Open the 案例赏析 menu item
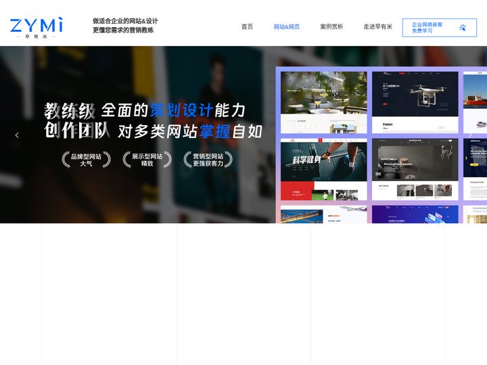The height and width of the screenshot is (365, 487). (331, 26)
